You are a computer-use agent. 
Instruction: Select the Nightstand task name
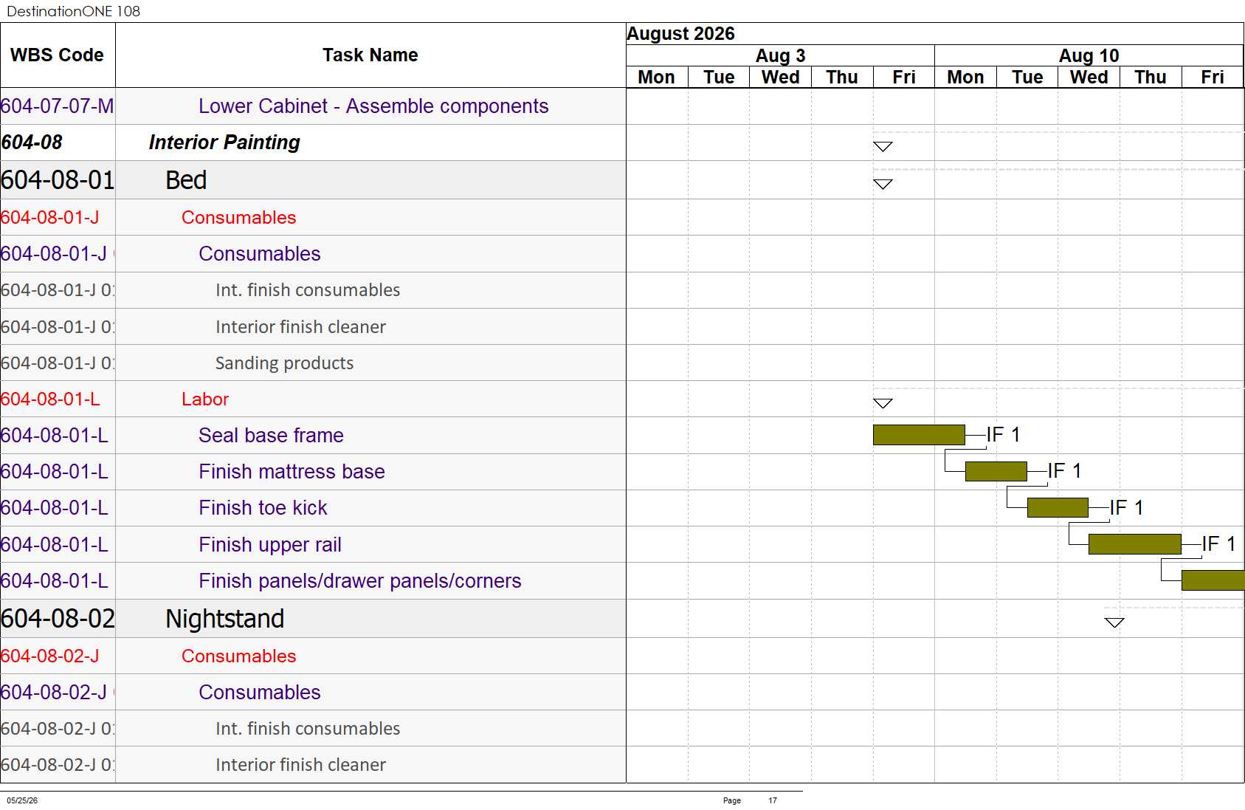pos(225,619)
